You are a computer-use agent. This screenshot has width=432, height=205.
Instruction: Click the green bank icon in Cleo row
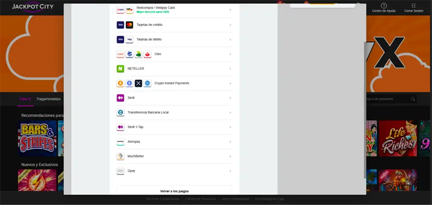coord(138,54)
